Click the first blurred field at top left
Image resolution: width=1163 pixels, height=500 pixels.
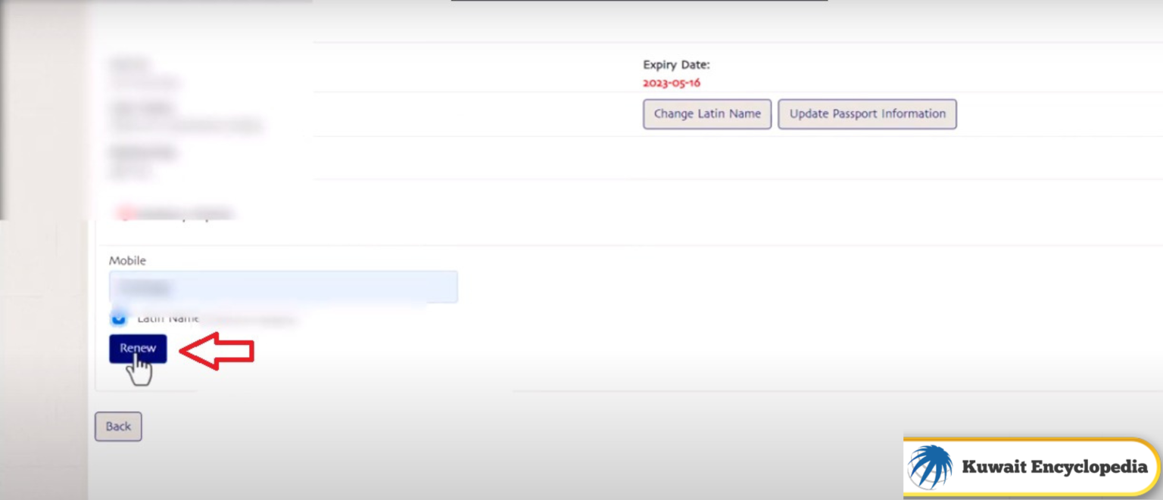click(x=144, y=73)
